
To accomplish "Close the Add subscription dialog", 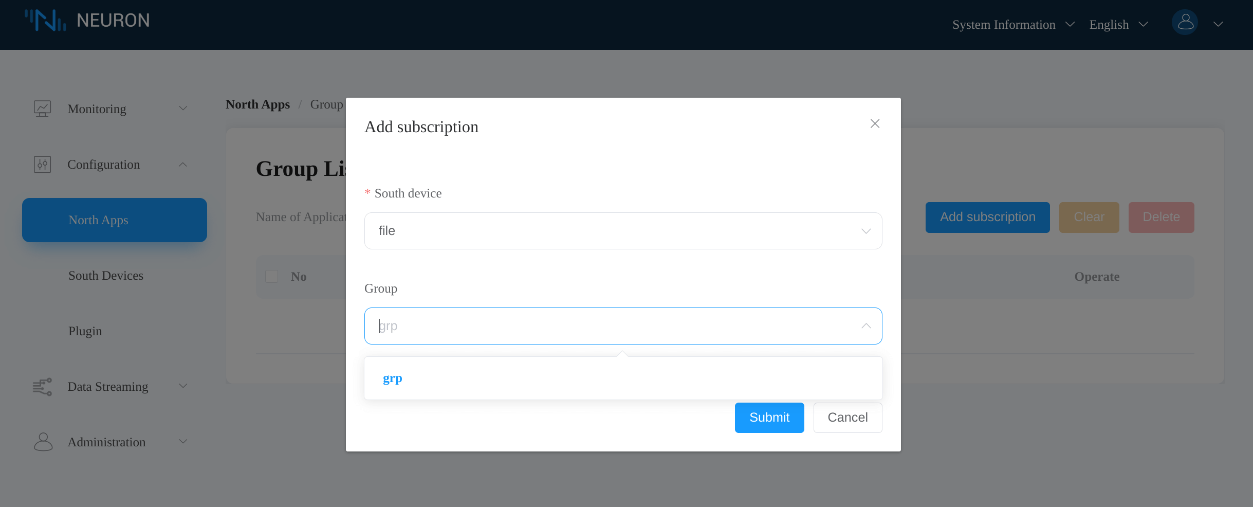I will (874, 123).
